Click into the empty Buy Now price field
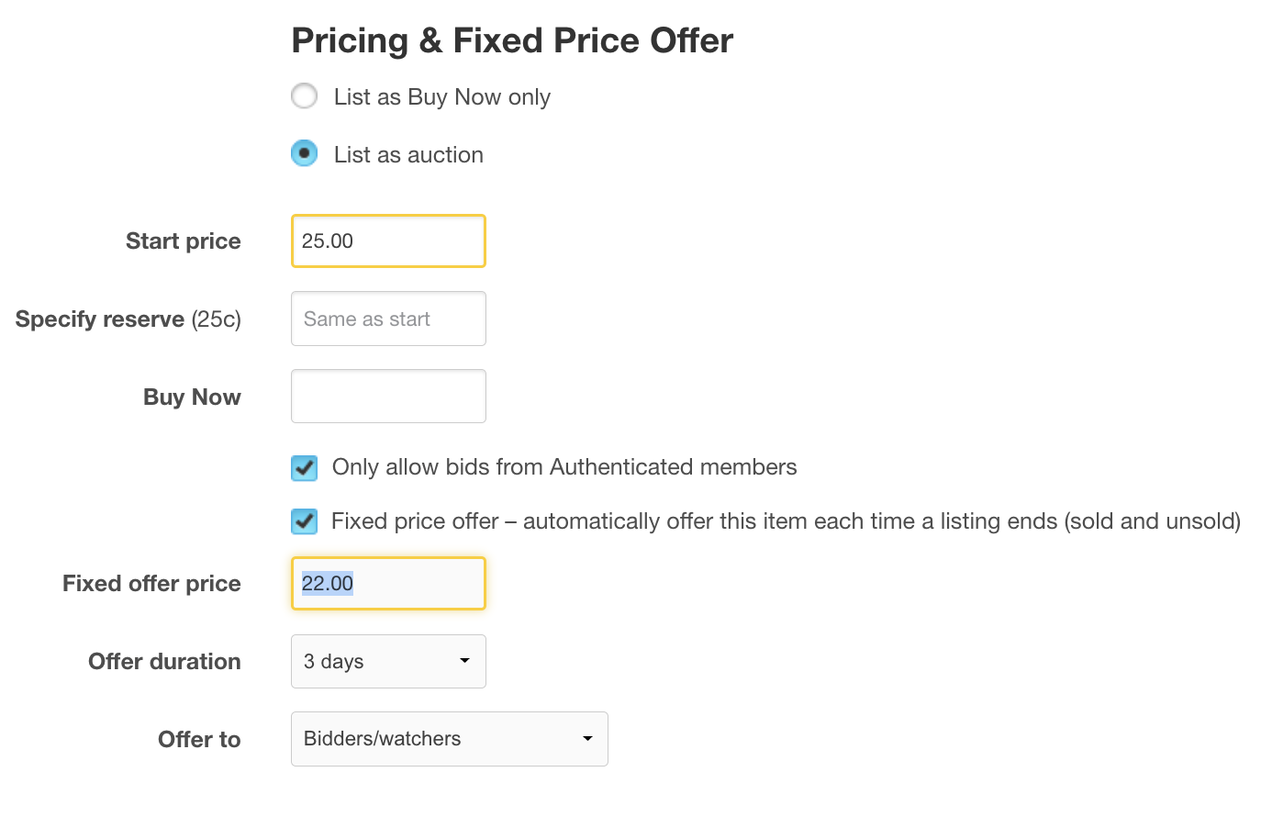 (388, 397)
